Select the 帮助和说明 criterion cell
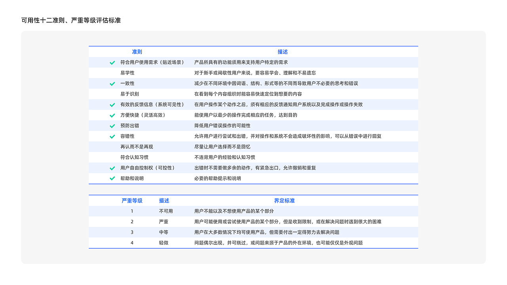The image size is (507, 285). pos(132,179)
